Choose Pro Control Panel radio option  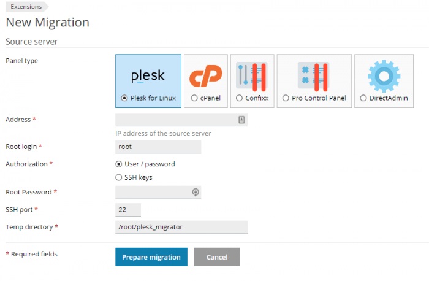(286, 98)
